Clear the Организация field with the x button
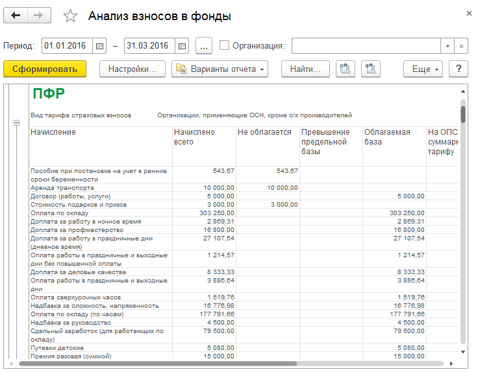This screenshot has width=478, height=372. [x=461, y=46]
